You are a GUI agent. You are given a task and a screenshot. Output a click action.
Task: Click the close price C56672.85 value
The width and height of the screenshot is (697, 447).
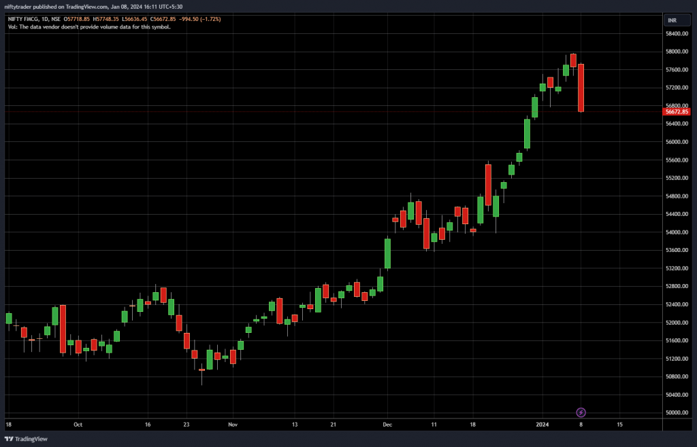pos(163,19)
